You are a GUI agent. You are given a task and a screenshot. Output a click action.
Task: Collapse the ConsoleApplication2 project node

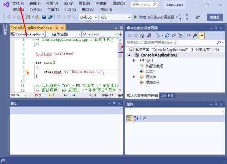[129, 55]
